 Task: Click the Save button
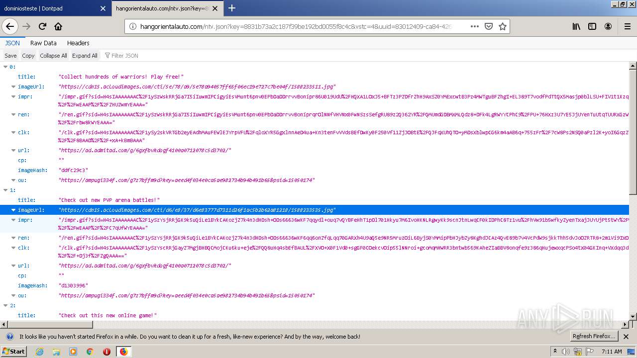pos(10,56)
